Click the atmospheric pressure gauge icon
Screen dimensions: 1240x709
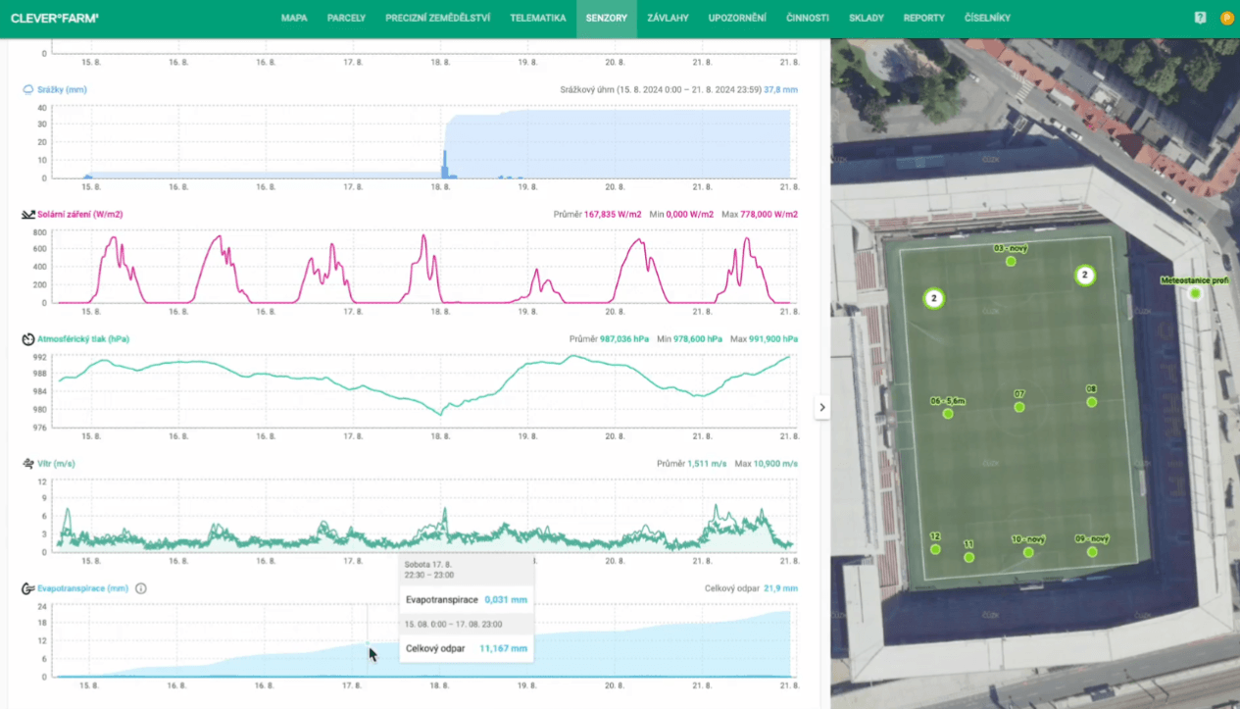[x=28, y=339]
